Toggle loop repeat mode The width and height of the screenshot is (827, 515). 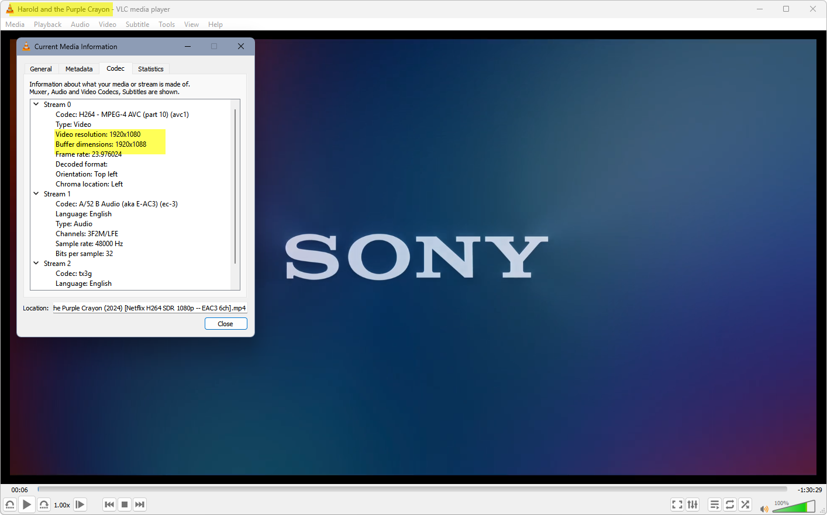tap(730, 504)
